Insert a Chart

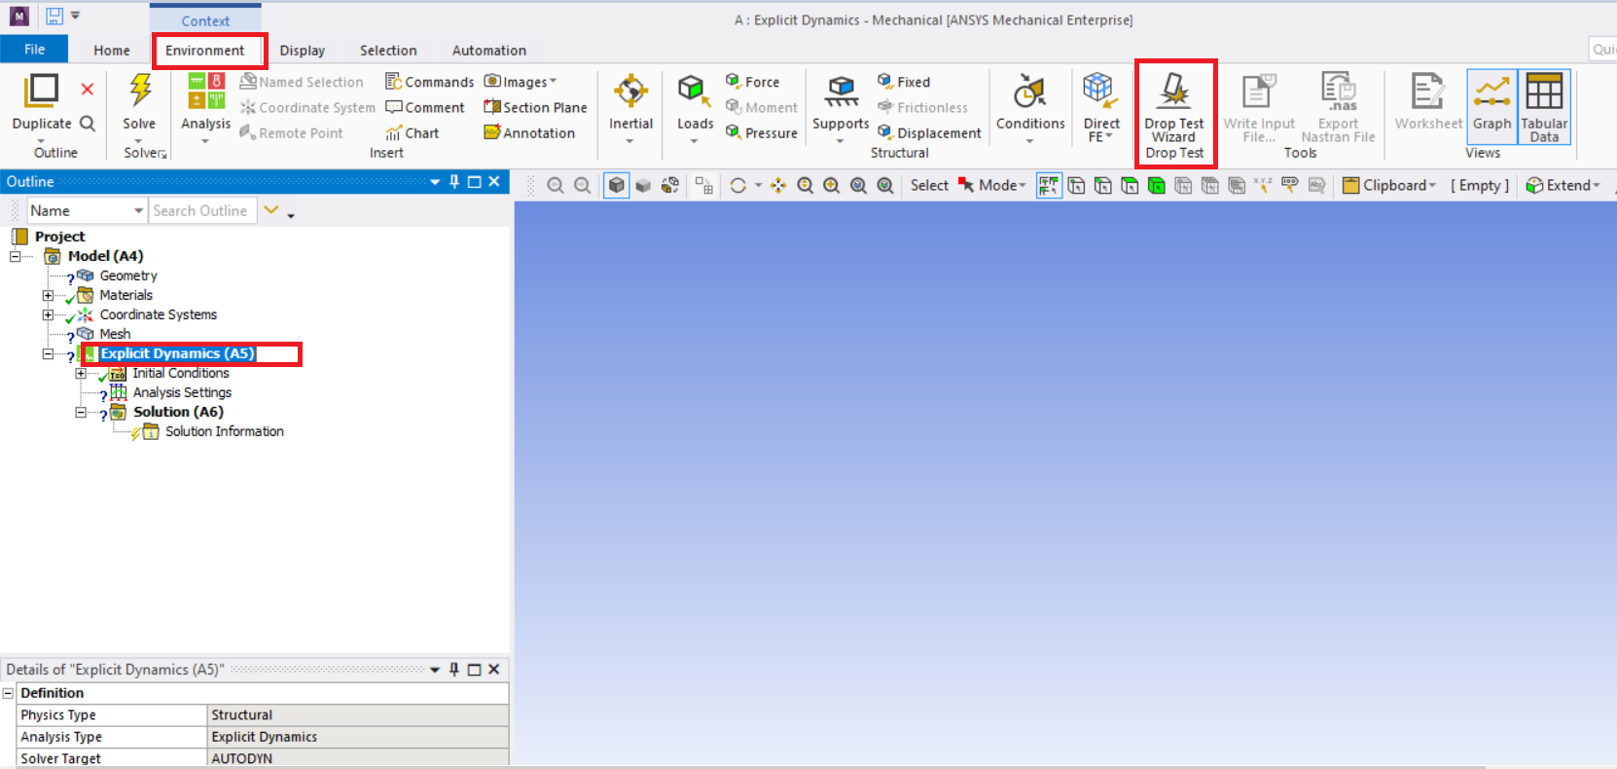pyautogui.click(x=413, y=132)
